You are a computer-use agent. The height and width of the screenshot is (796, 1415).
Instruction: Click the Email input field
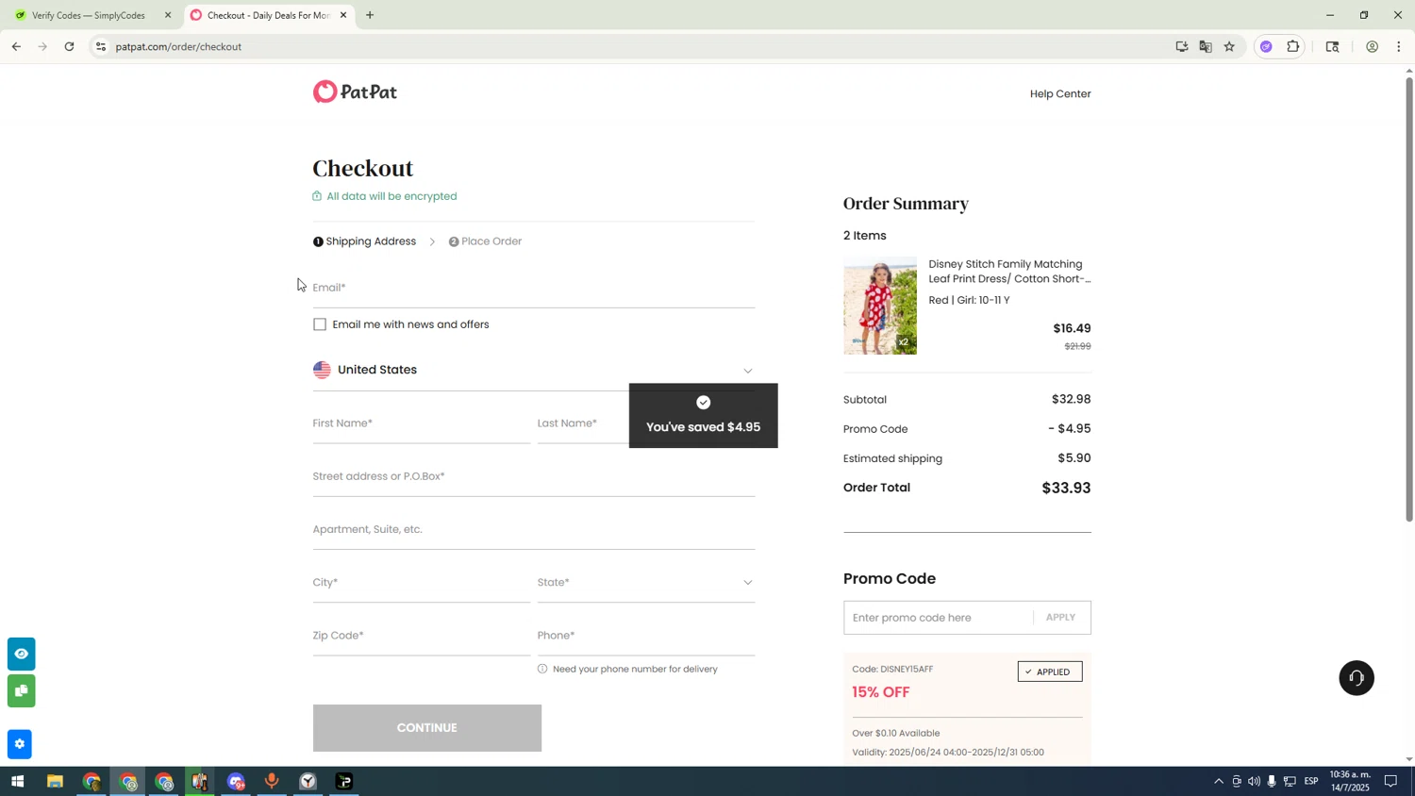coord(533,289)
